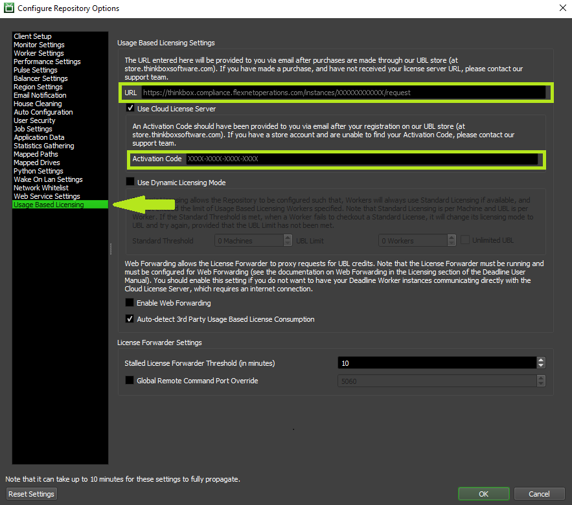
Task: Increase port override value with up arrow
Action: coord(541,378)
